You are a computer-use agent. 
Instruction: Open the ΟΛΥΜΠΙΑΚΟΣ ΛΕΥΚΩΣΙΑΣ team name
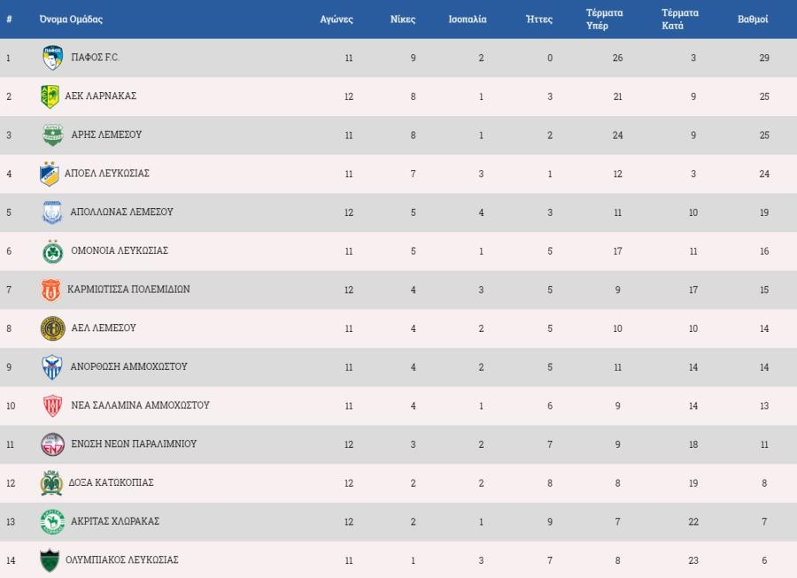(122, 560)
